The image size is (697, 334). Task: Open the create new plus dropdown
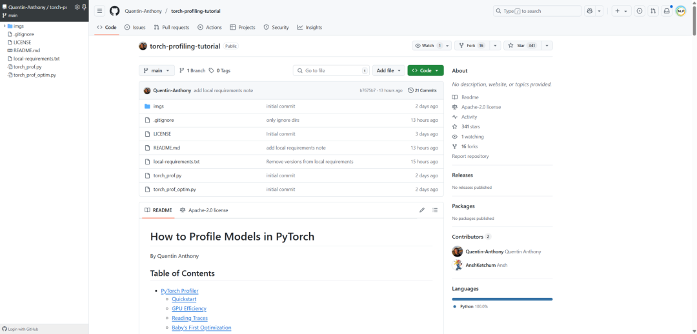[x=621, y=11]
